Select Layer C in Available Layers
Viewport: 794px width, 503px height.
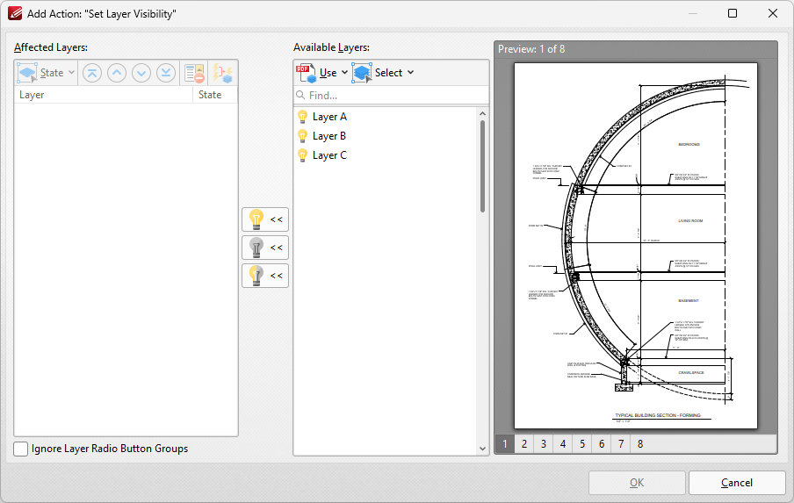(329, 155)
